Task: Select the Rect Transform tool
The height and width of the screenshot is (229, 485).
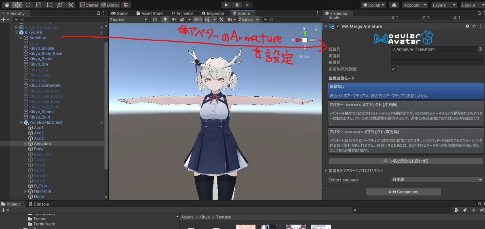Action: (x=49, y=5)
